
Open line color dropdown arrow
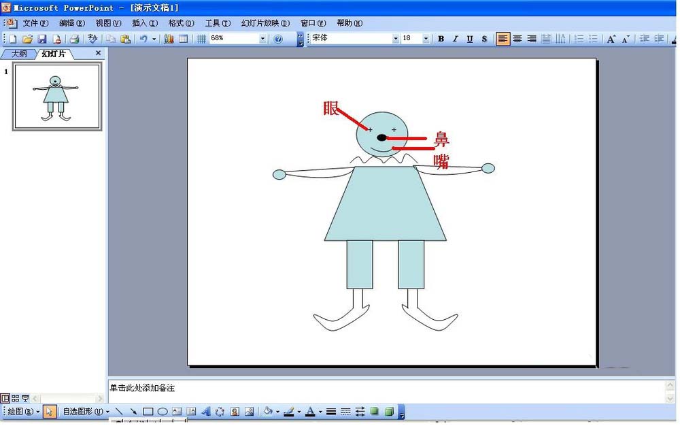pyautogui.click(x=299, y=412)
